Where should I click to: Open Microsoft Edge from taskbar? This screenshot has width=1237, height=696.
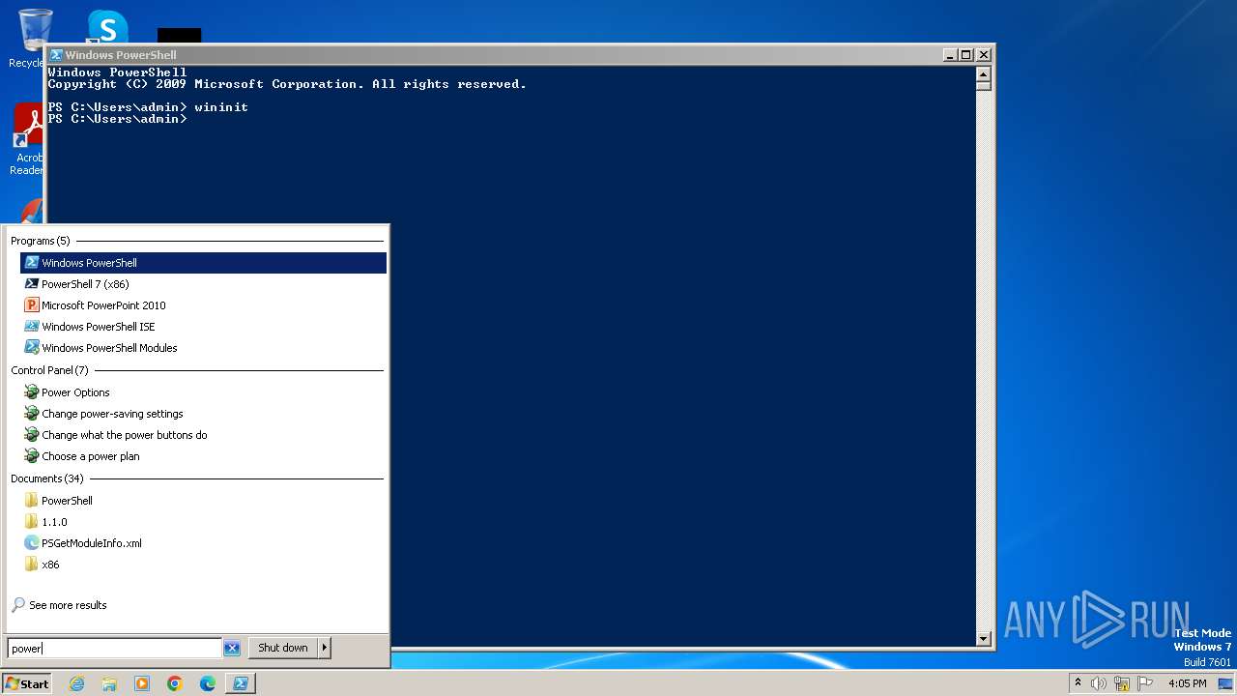208,683
